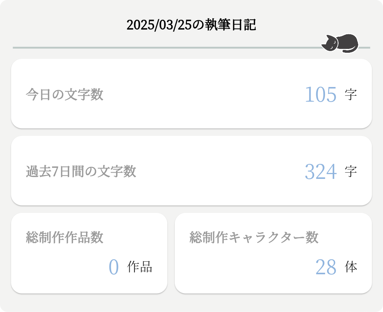Viewport: 383px width, 312px height.
Task: Click the 2025/03/25 date in the header
Action: coord(159,25)
